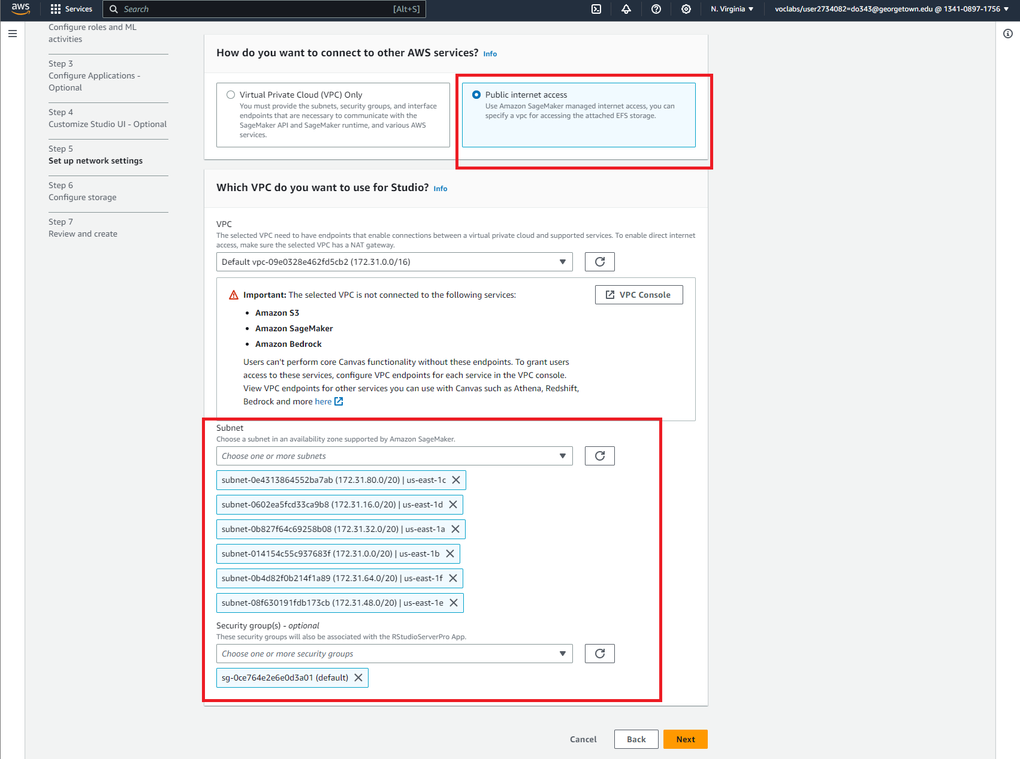Open the notifications bell icon
Screen dimensions: 1020x759
click(626, 9)
